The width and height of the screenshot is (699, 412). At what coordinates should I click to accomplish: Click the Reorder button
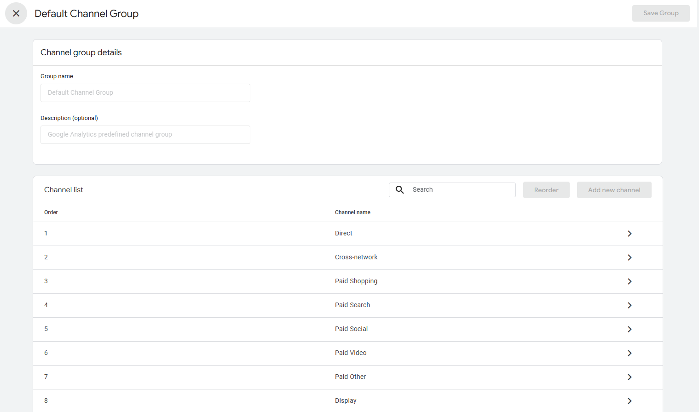(546, 190)
